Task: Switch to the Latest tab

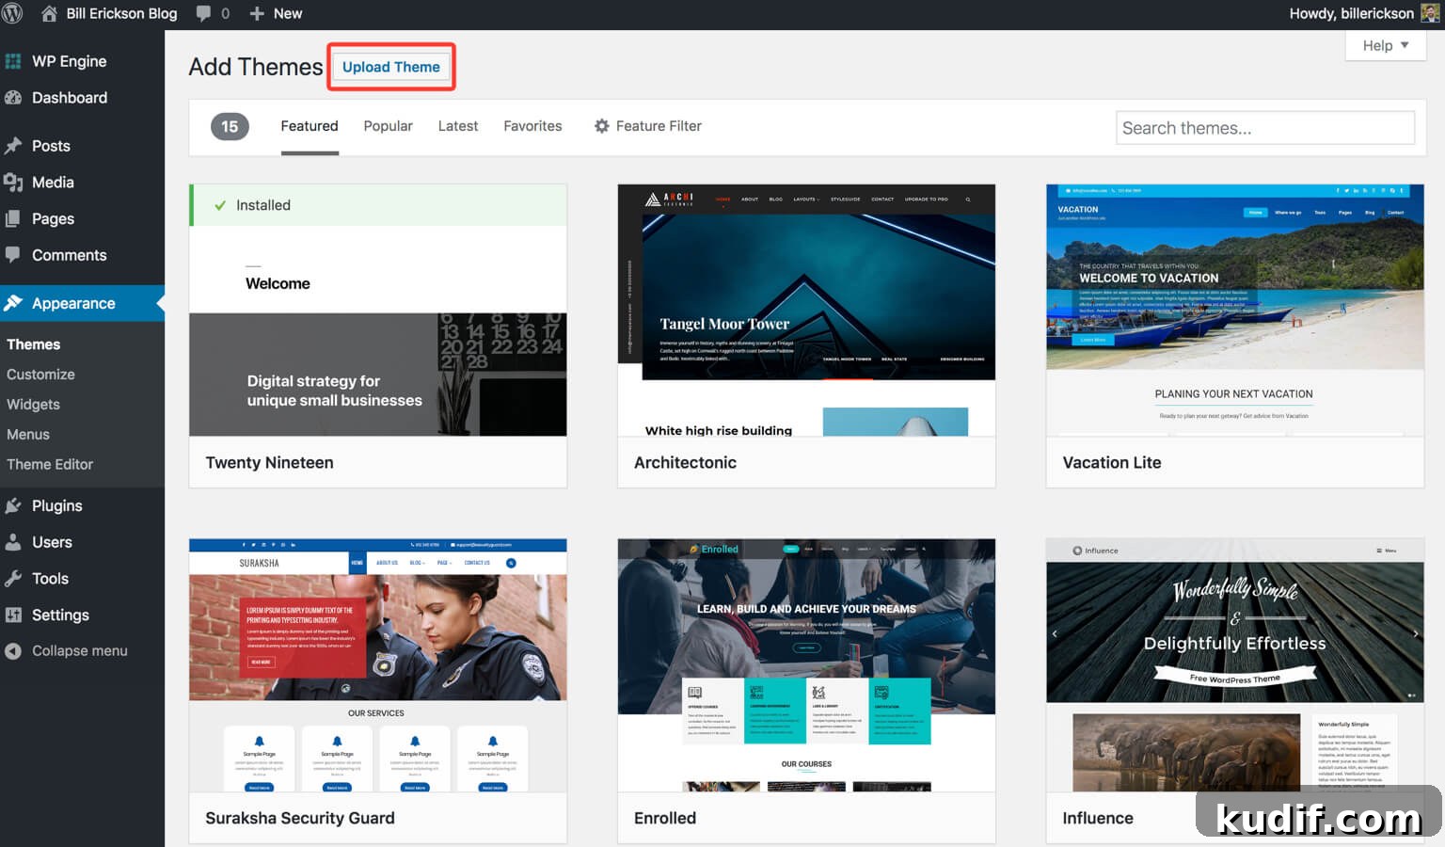Action: click(x=458, y=126)
